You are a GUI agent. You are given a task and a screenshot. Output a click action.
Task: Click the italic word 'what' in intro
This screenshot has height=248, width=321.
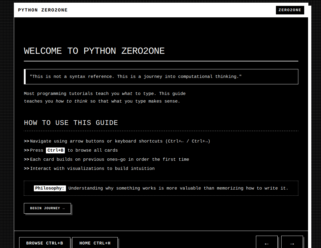tap(127, 93)
